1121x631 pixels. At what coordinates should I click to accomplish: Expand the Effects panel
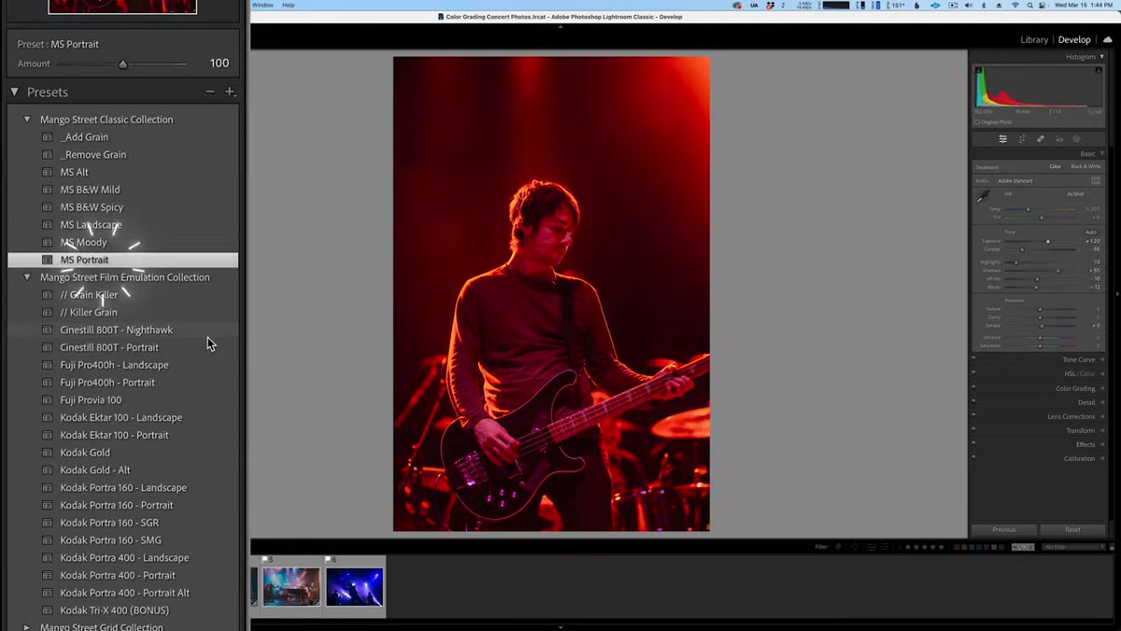coord(1101,444)
